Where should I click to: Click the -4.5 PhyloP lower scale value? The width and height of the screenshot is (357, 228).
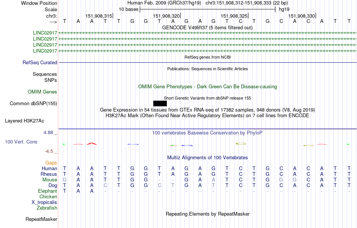click(x=49, y=151)
